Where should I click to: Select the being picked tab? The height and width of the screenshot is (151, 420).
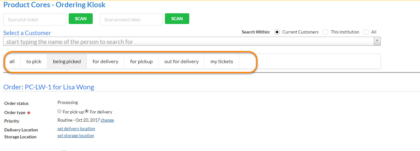67,62
